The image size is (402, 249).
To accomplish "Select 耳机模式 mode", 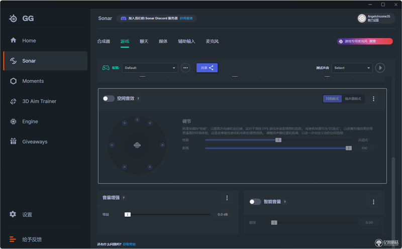I will [x=332, y=98].
